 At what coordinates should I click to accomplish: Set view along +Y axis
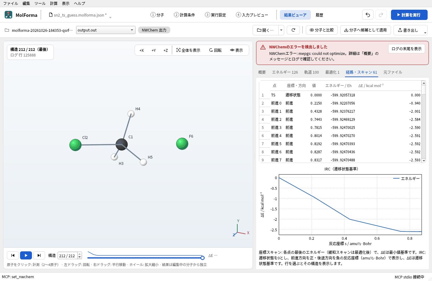(154, 50)
